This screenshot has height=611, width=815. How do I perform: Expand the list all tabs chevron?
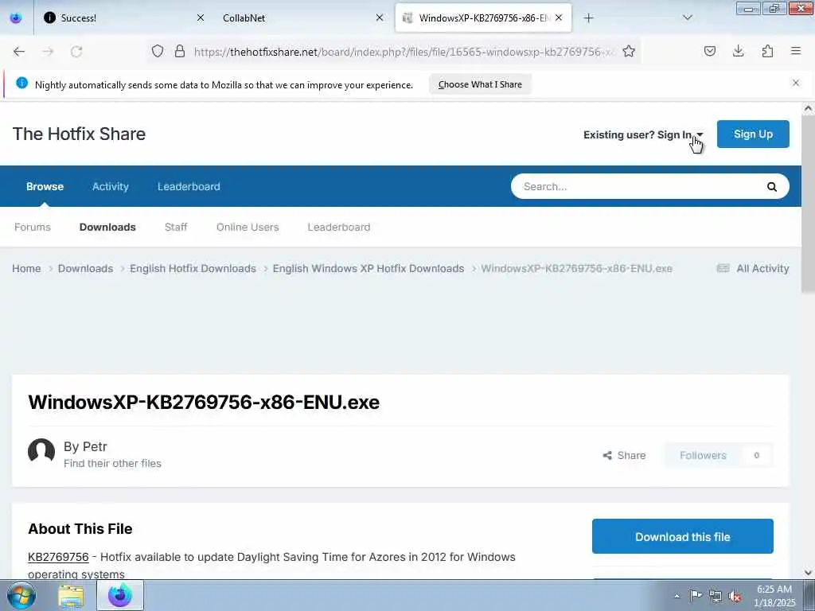687,18
